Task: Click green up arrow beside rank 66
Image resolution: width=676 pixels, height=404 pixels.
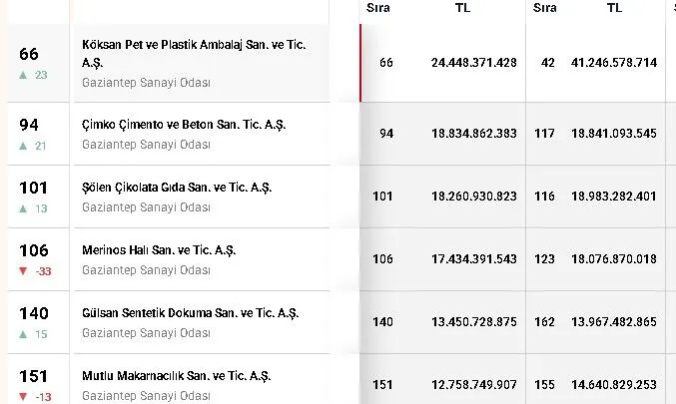Action: coord(24,75)
